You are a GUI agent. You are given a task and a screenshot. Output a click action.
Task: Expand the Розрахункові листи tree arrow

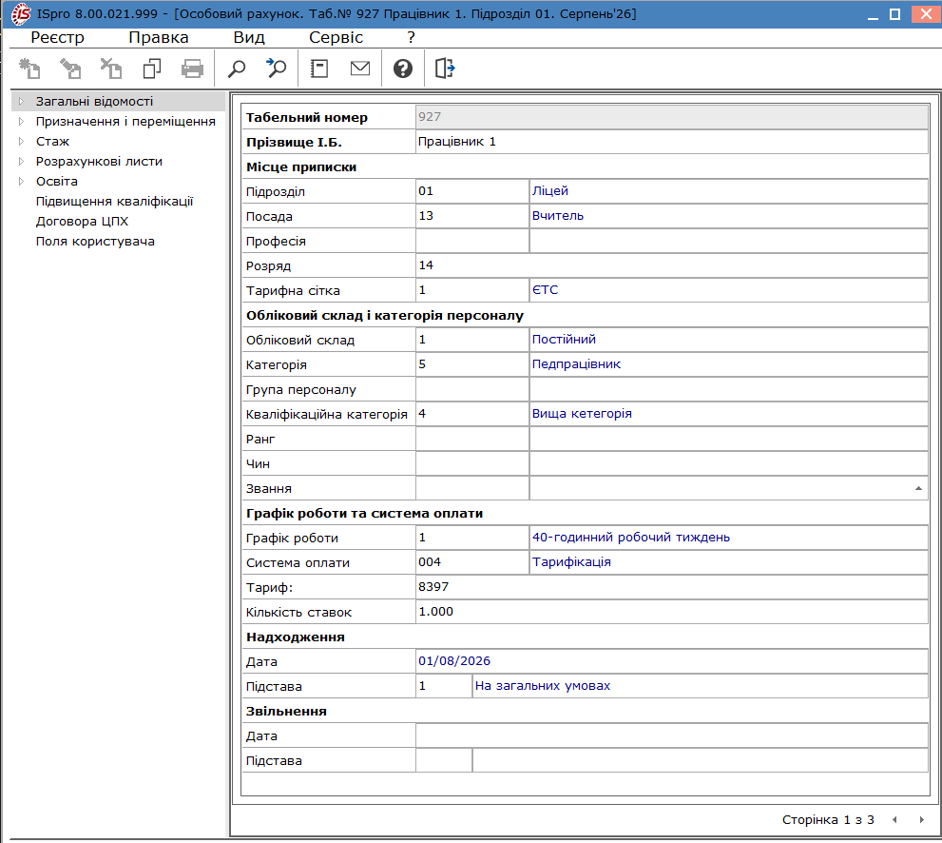click(21, 161)
